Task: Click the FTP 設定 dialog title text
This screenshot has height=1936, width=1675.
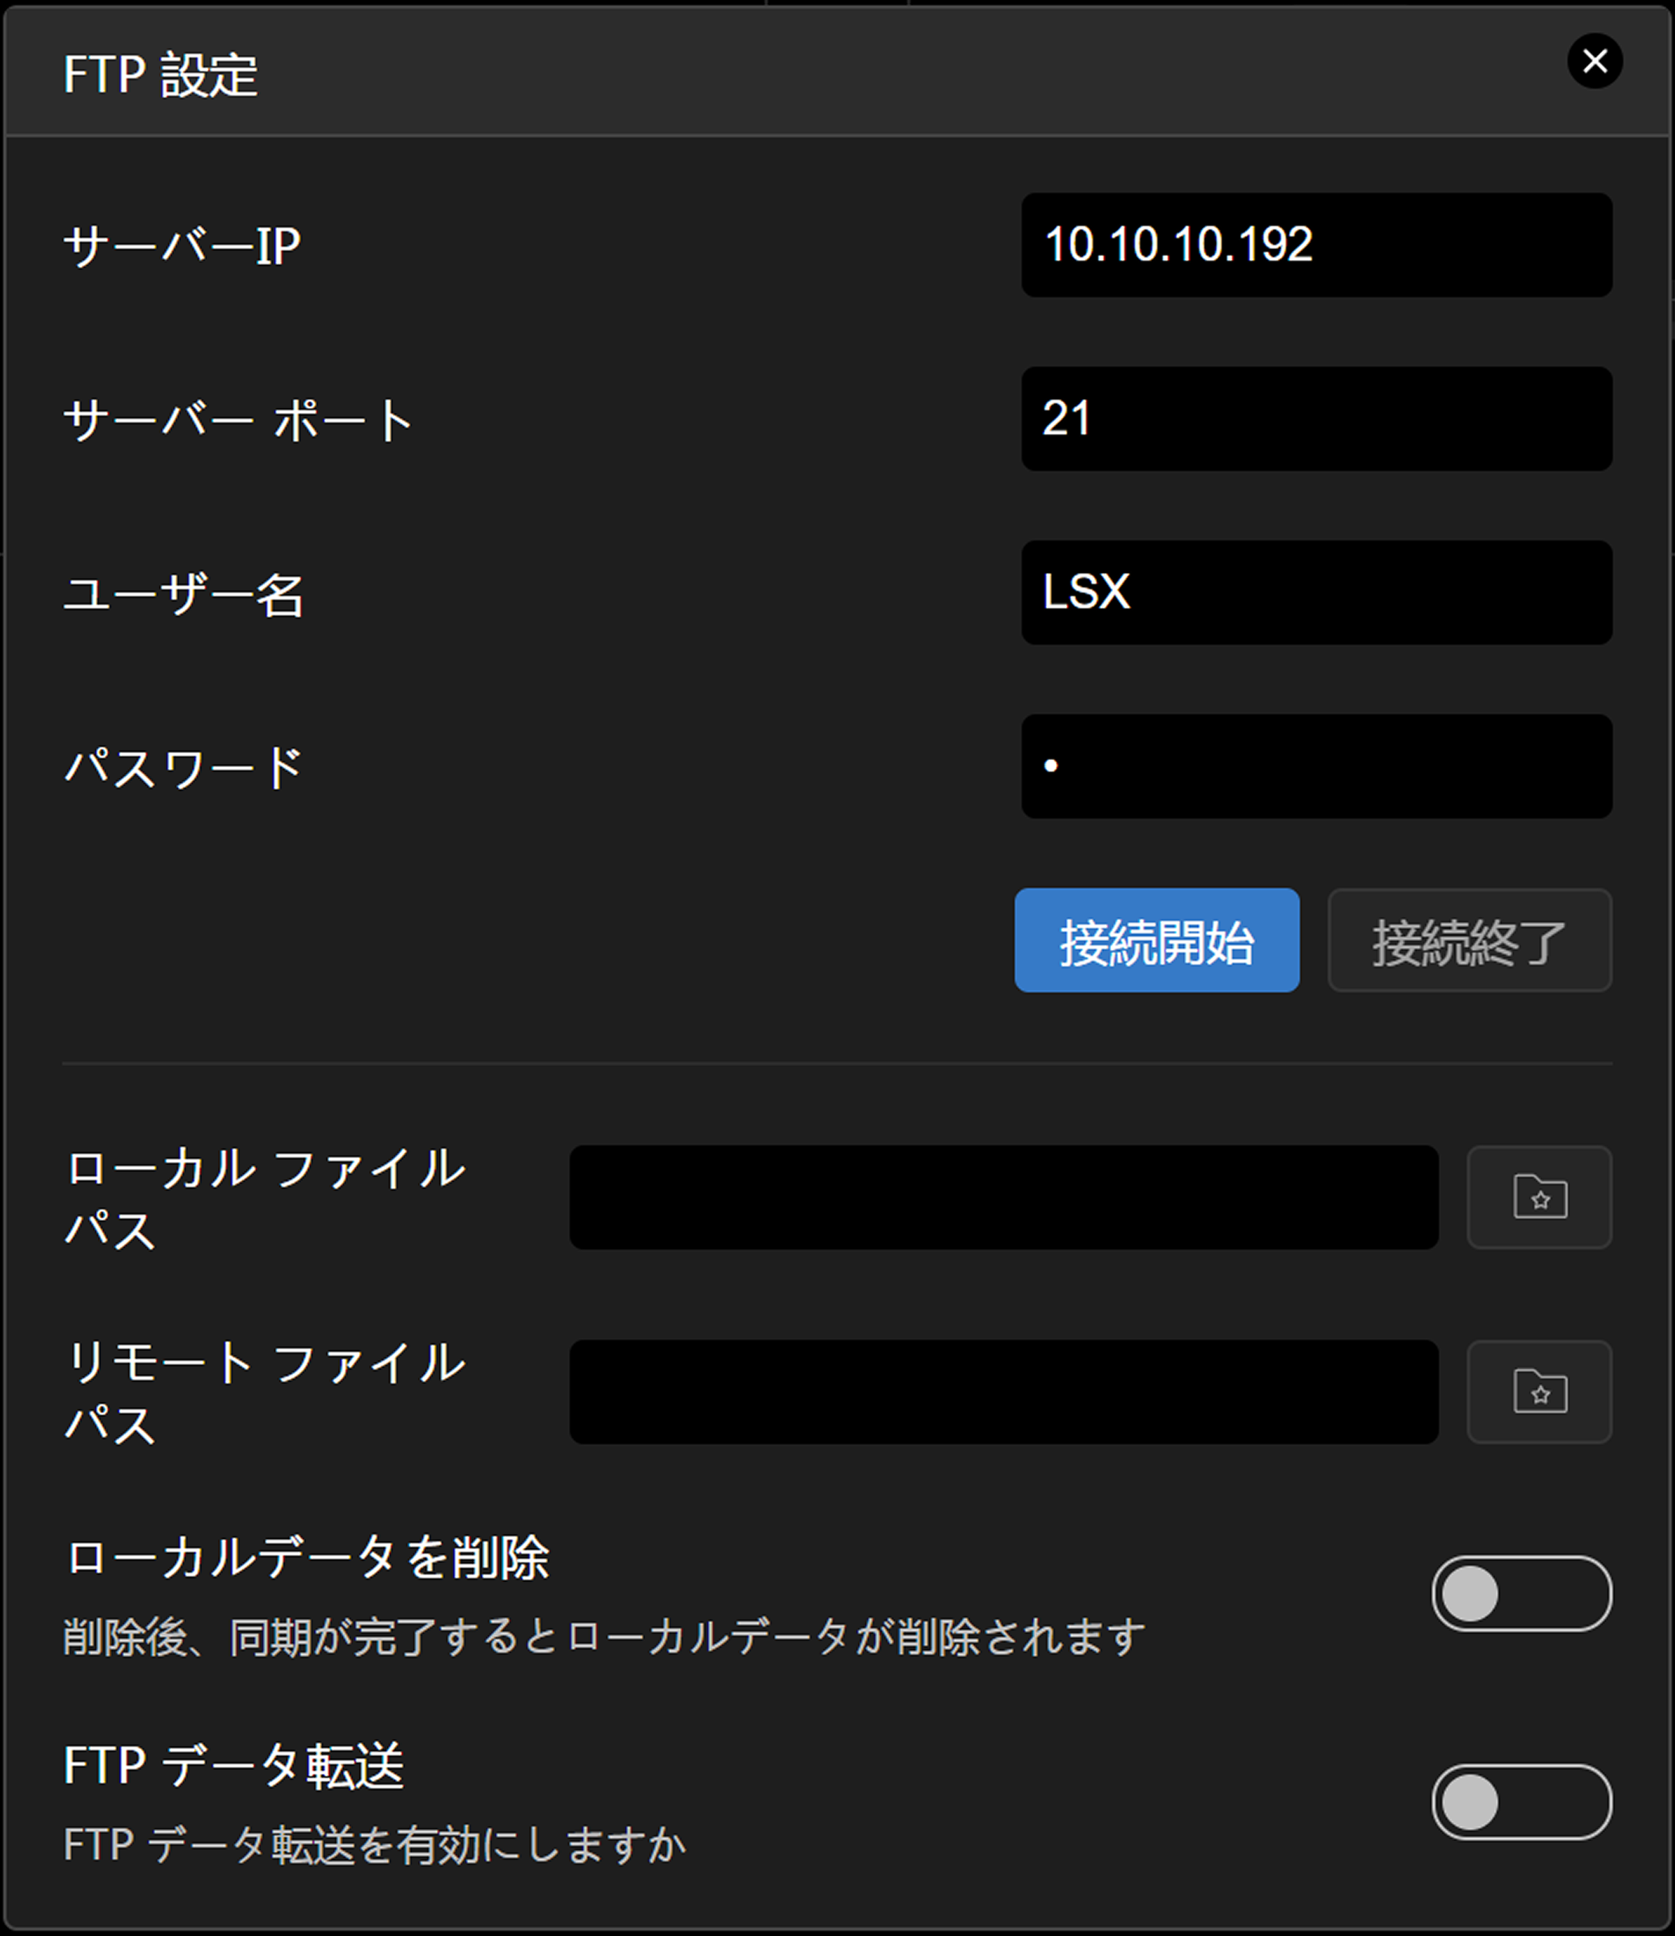Action: (161, 74)
